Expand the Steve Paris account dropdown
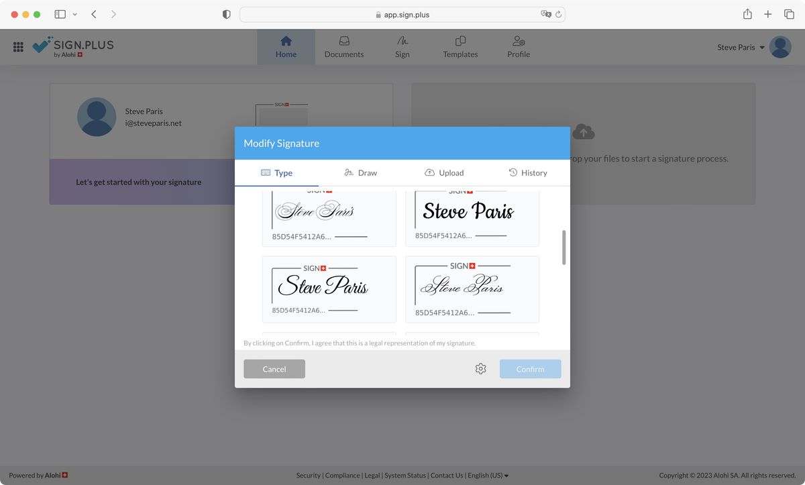 coord(740,47)
